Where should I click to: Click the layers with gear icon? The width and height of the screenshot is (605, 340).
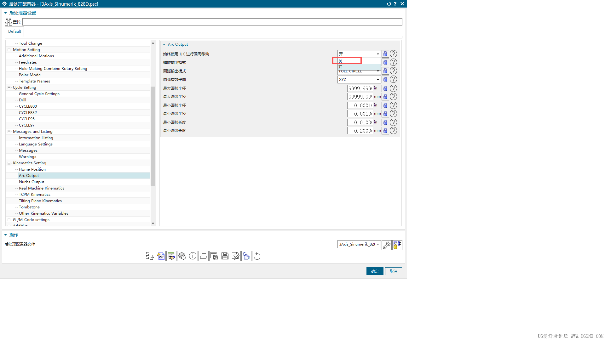tap(182, 256)
